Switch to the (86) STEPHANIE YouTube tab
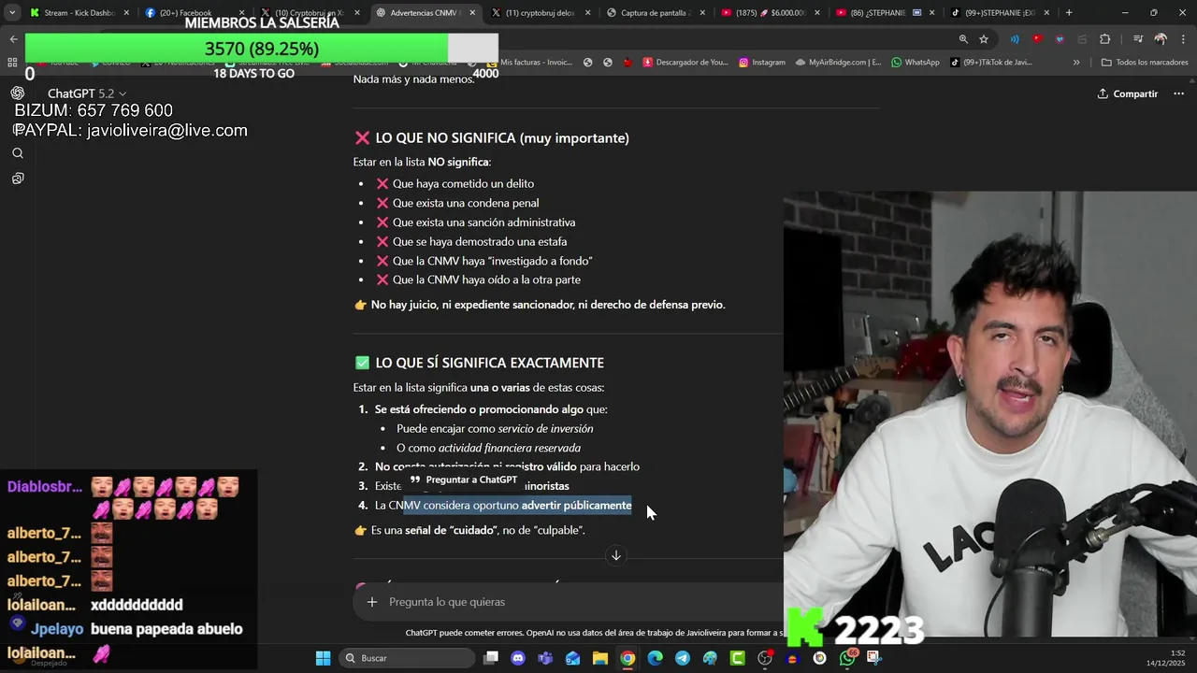Viewport: 1197px width, 673px height. 885,13
